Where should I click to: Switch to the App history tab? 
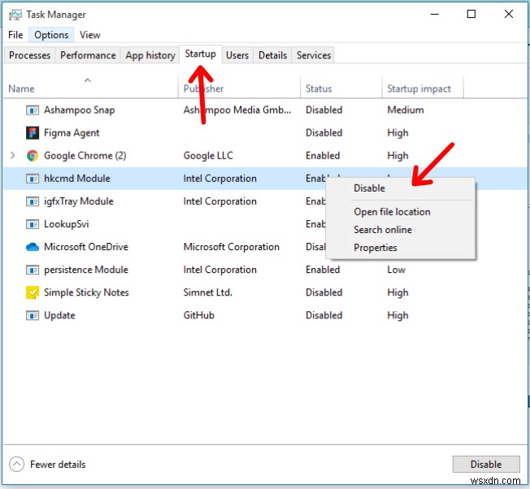150,55
